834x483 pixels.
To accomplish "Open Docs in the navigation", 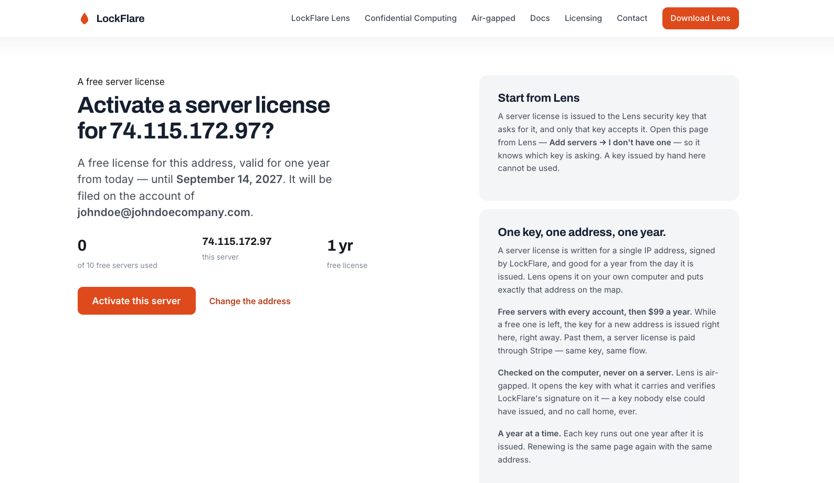I will 540,18.
